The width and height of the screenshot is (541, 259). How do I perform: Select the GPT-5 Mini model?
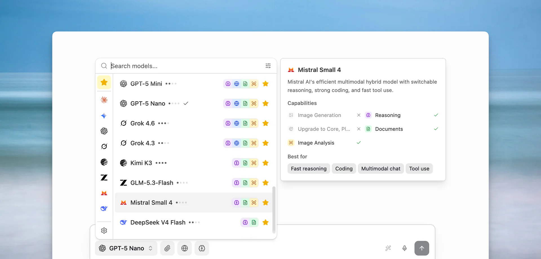(x=194, y=84)
